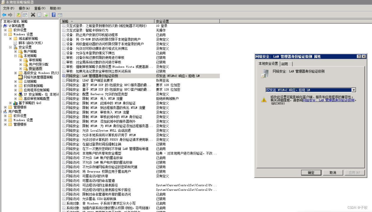Click the 审核策略 folder icon
The image size is (372, 212).
click(x=25, y=60)
